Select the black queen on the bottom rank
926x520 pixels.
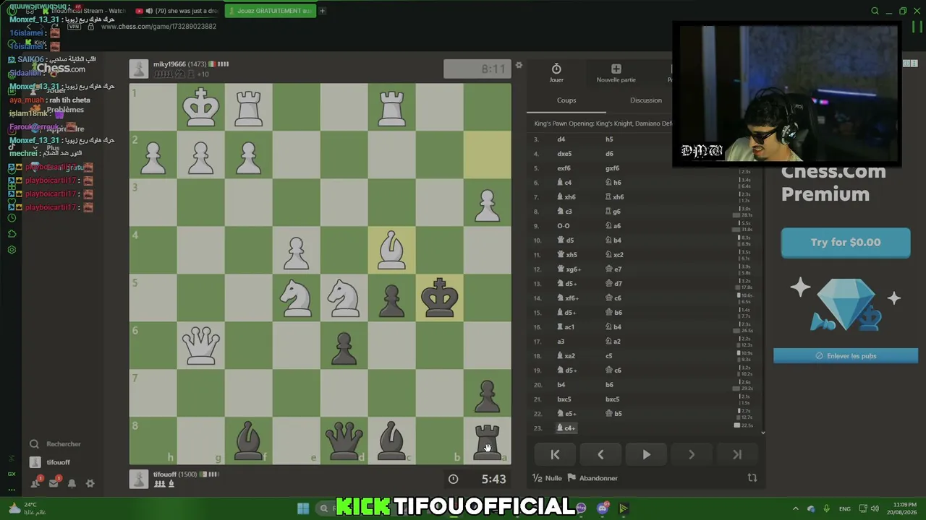pos(344,441)
